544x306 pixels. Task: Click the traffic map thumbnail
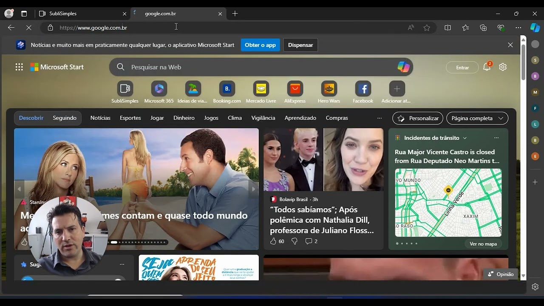point(448,203)
